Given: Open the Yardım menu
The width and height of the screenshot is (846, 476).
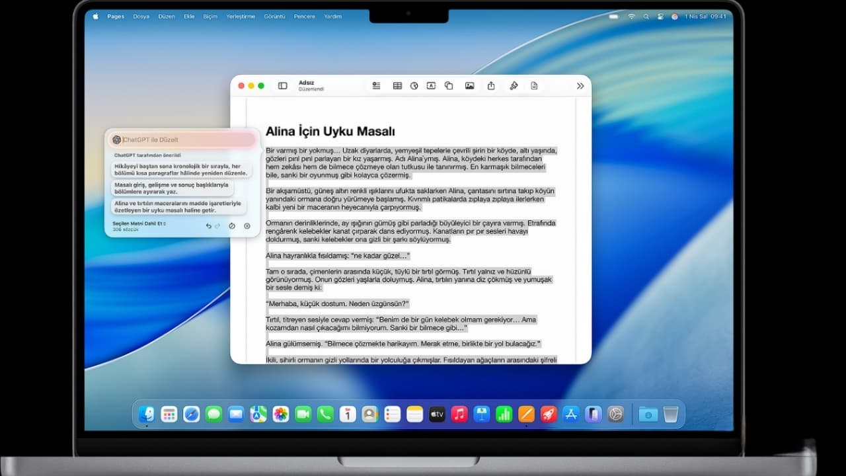Looking at the screenshot, I should 332,16.
